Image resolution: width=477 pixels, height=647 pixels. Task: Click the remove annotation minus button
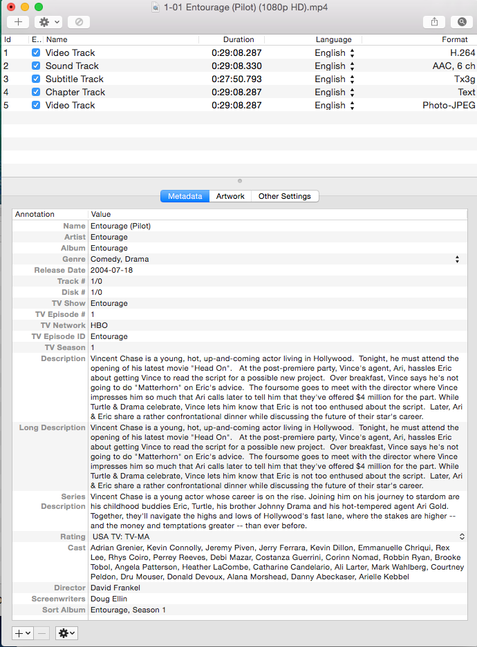point(41,633)
